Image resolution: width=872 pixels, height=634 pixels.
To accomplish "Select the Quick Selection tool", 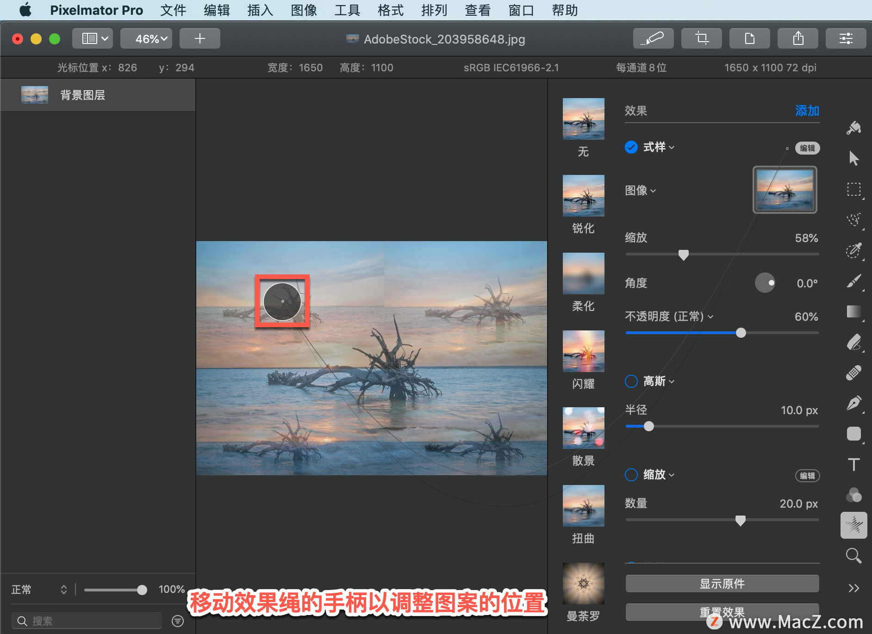I will click(853, 250).
